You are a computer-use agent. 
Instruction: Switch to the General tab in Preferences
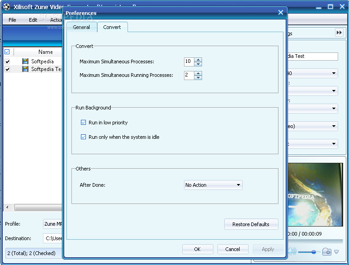[81, 27]
